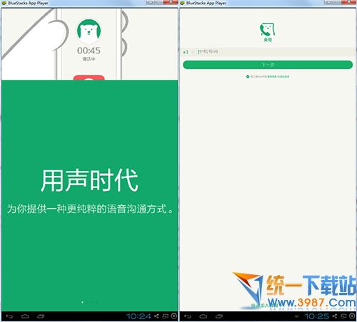Click the green 下一步 button
Viewport: 357px width, 322px height.
268,65
